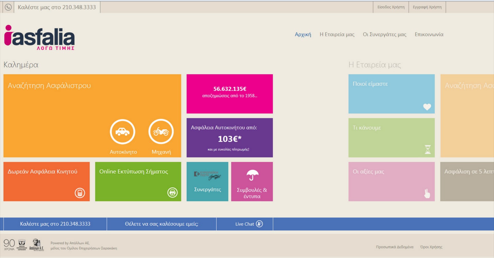Open the Αρχική menu item
The width and height of the screenshot is (494, 258).
303,34
